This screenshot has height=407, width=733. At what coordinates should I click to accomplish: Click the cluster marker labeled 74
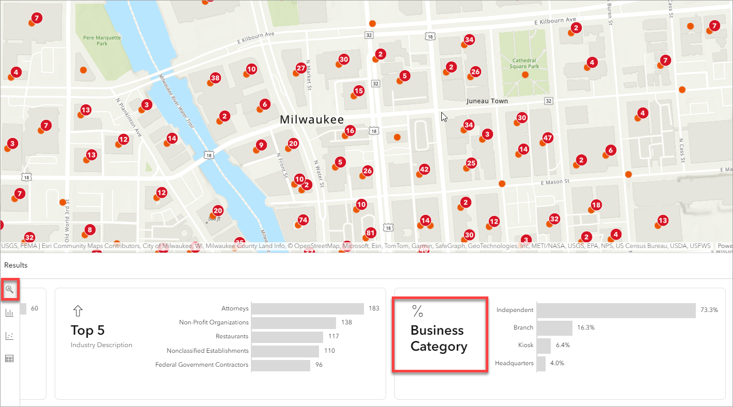[303, 220]
